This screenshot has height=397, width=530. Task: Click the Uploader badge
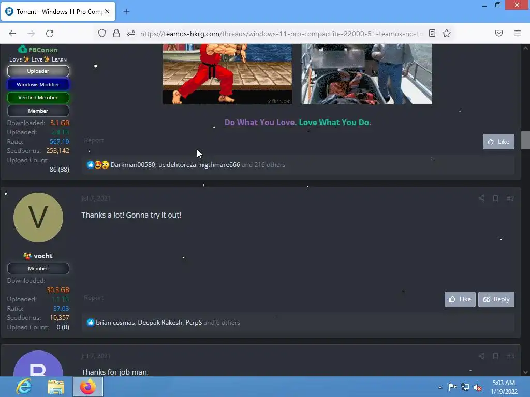point(38,71)
